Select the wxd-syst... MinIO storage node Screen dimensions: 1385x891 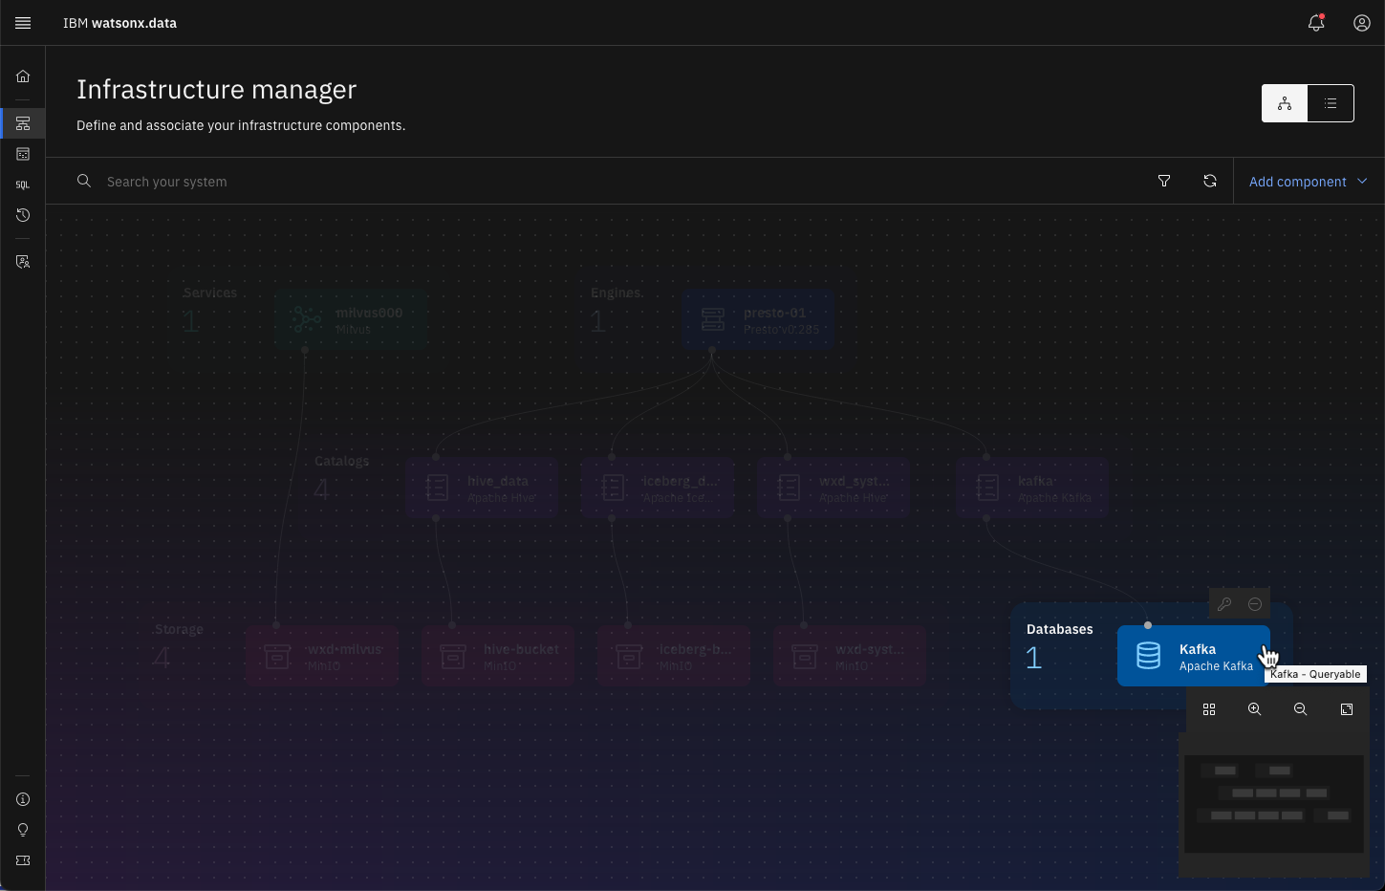850,656
